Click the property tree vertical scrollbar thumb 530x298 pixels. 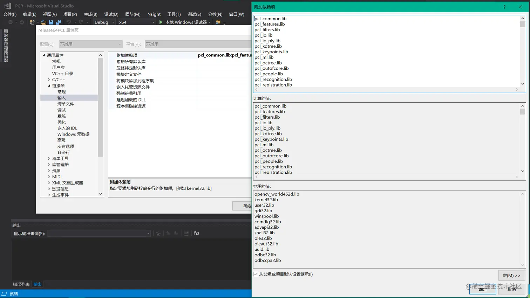(x=101, y=107)
